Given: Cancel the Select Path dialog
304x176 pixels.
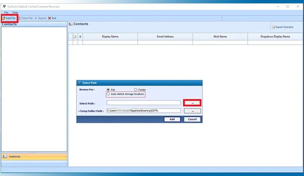Looking at the screenshot, I should [192, 119].
